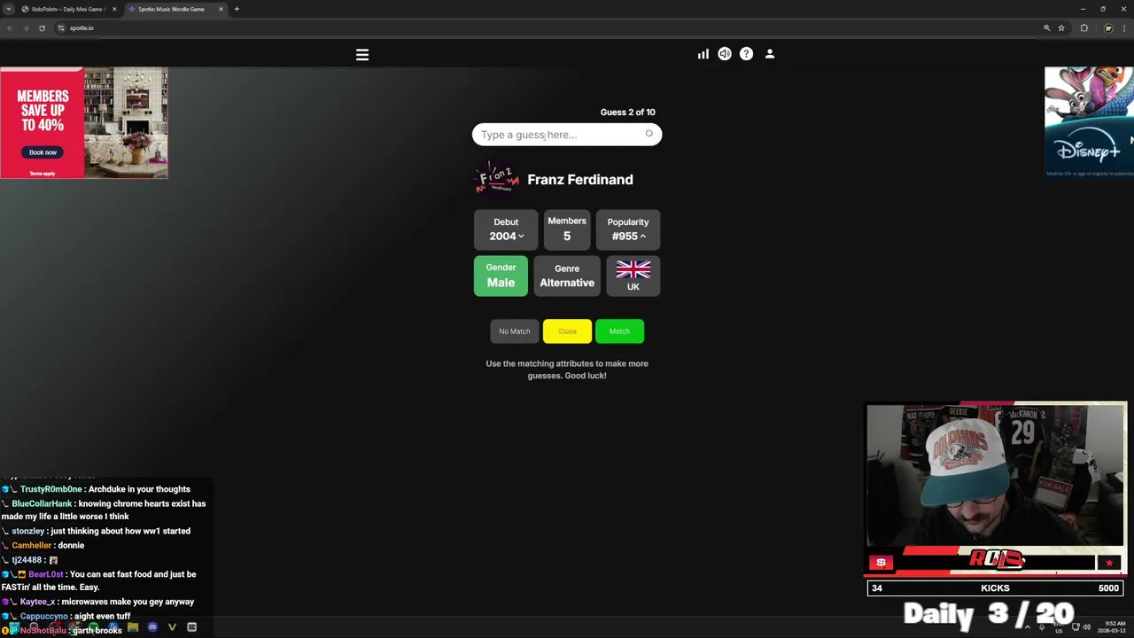Screen dimensions: 1134x638
Task: Close the RoloPolotv browser tab
Action: point(114,9)
